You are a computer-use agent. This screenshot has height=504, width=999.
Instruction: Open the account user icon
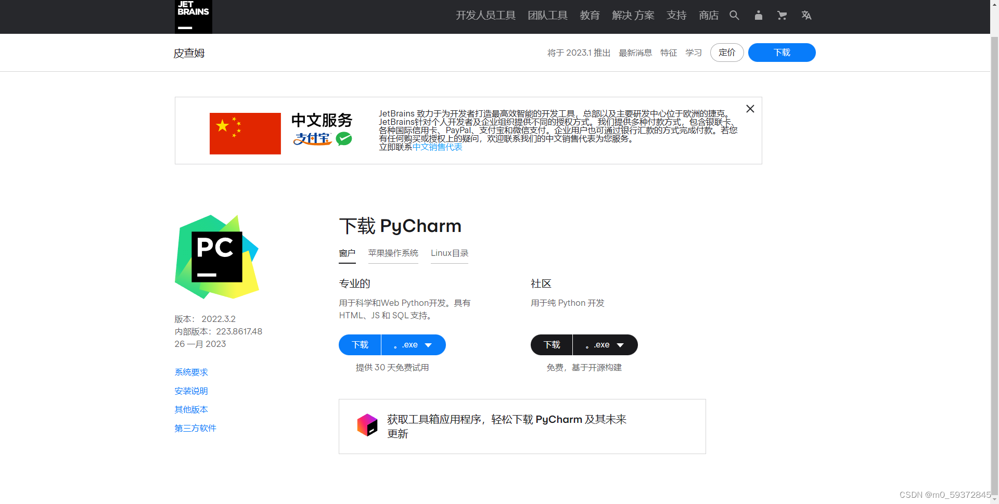[x=758, y=15]
